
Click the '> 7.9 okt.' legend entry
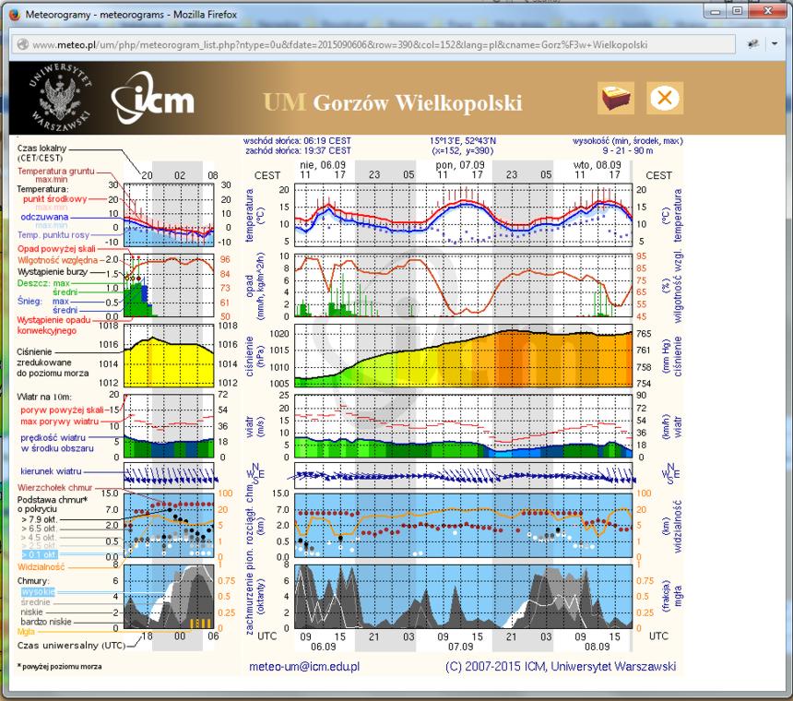tap(40, 519)
